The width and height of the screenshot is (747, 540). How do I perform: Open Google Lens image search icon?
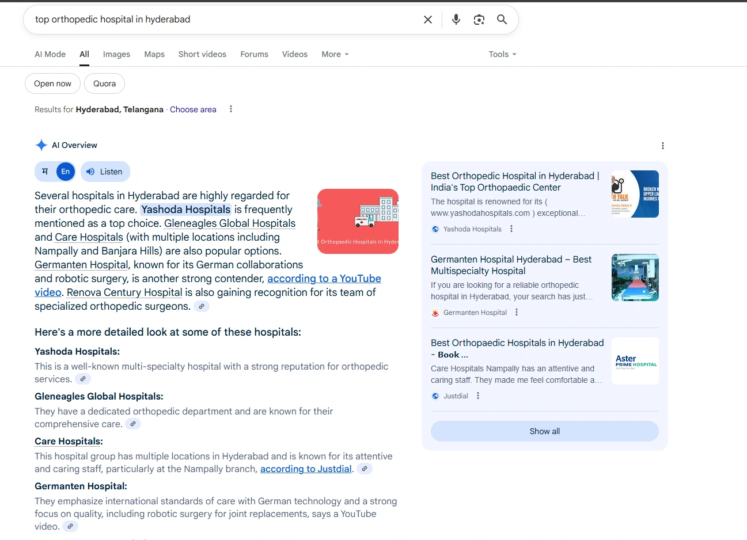pos(479,20)
